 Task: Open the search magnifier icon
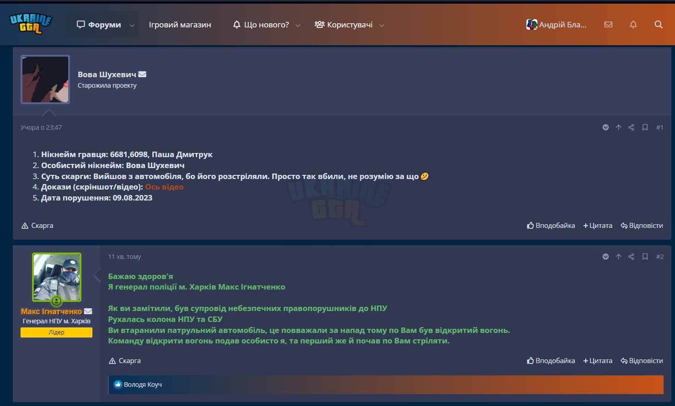click(x=659, y=25)
